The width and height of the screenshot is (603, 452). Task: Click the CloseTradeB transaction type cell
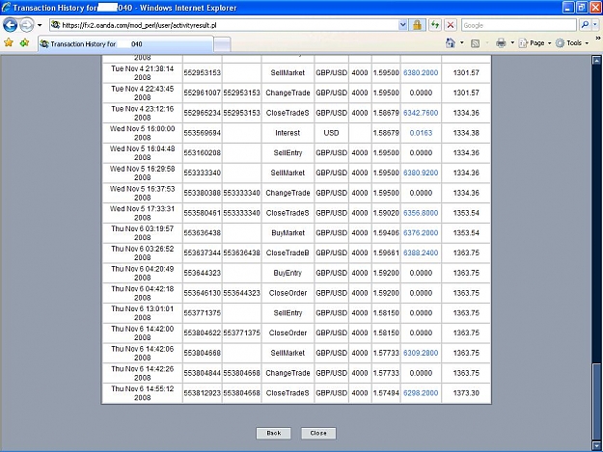[x=288, y=253]
